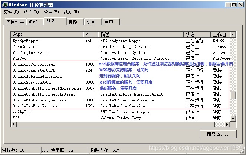
Task: Click the RPCSS workgroup cell
Action: 218,41
